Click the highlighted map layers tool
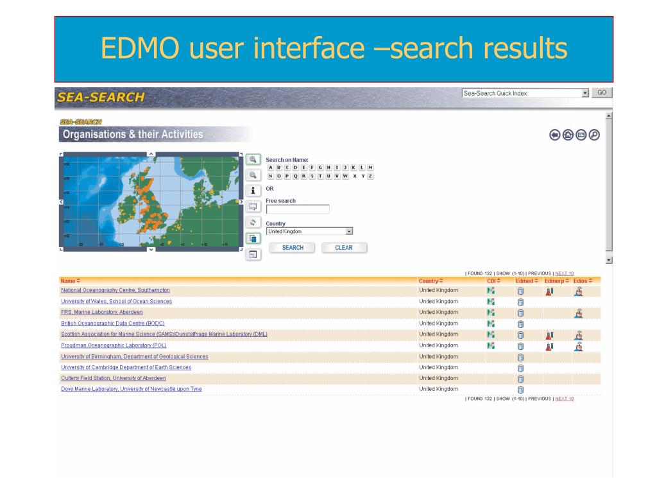657x493 pixels. pos(253,239)
